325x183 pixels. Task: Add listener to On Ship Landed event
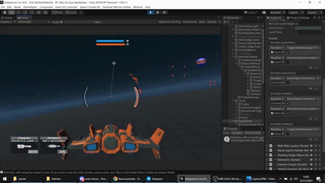311,119
